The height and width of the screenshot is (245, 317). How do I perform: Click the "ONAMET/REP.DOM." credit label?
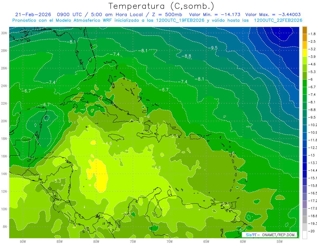tap(278, 235)
